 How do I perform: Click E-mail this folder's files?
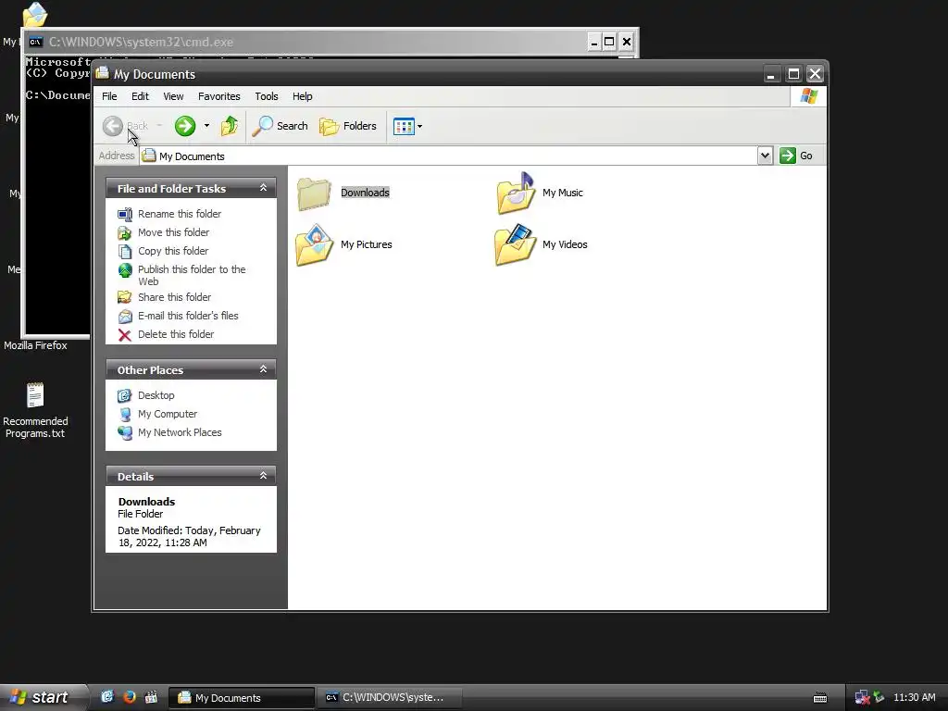[x=188, y=316]
